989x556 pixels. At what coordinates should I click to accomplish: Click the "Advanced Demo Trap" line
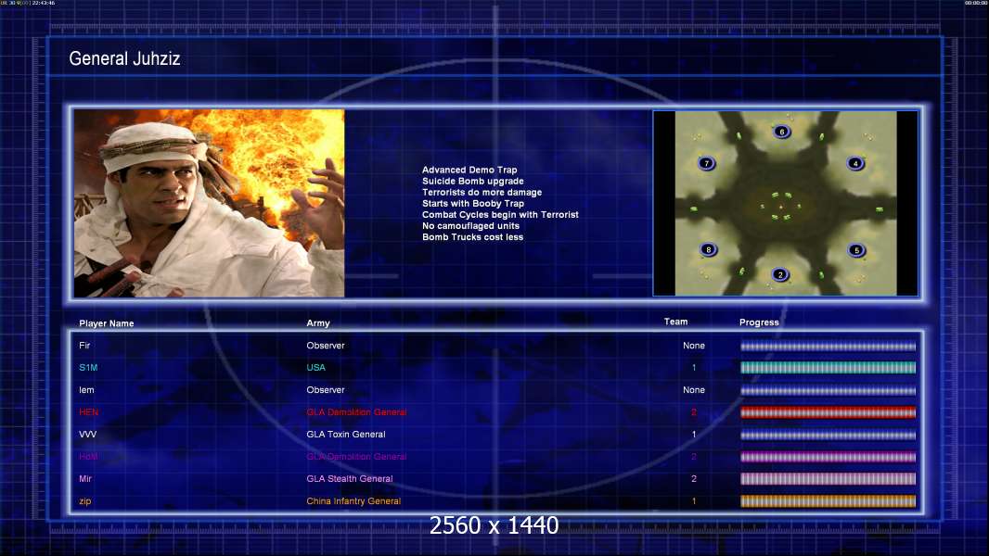coord(469,170)
